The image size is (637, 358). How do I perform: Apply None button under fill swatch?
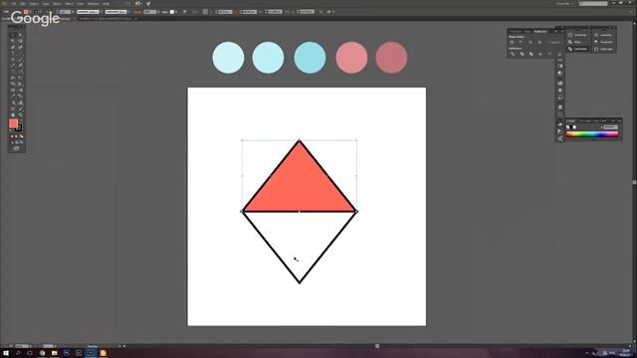pos(21,137)
